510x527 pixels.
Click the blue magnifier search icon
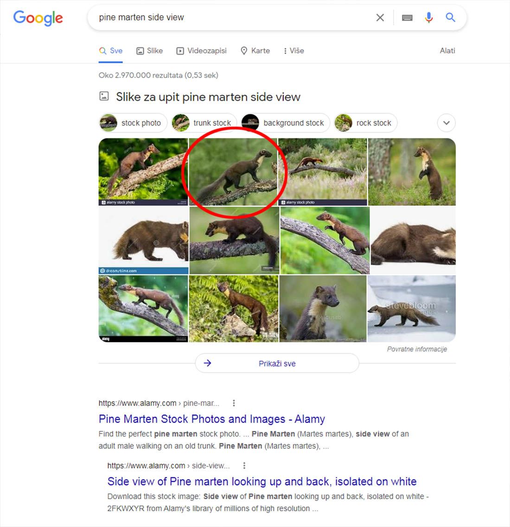pyautogui.click(x=450, y=18)
